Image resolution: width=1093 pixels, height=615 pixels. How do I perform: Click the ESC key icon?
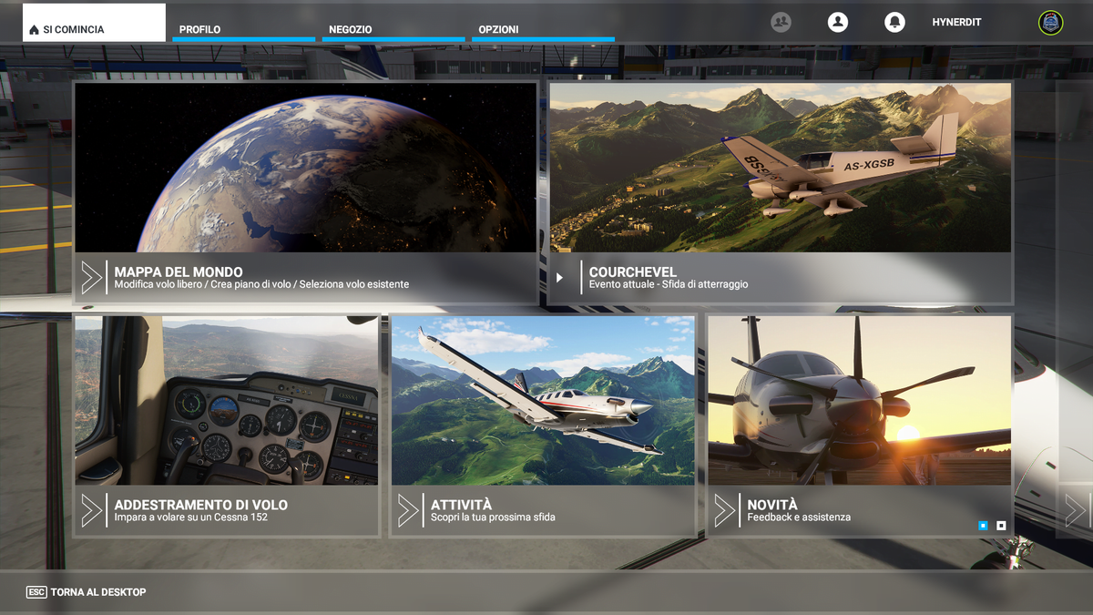(36, 592)
